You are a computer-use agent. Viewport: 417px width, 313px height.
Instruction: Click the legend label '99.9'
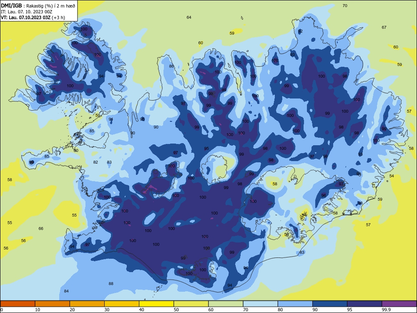[386, 310]
